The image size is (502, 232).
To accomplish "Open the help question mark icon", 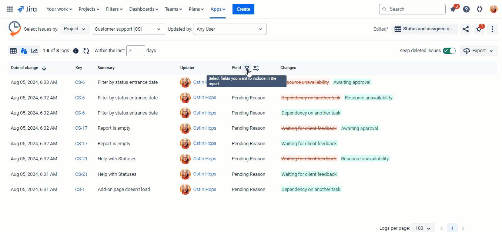I will 466,9.
